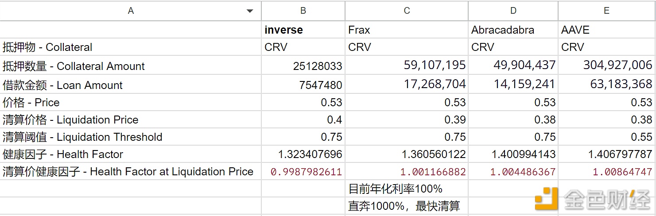This screenshot has height=216, width=656.
Task: Click the '目前年化利率100%' note cell
Action: click(407, 189)
